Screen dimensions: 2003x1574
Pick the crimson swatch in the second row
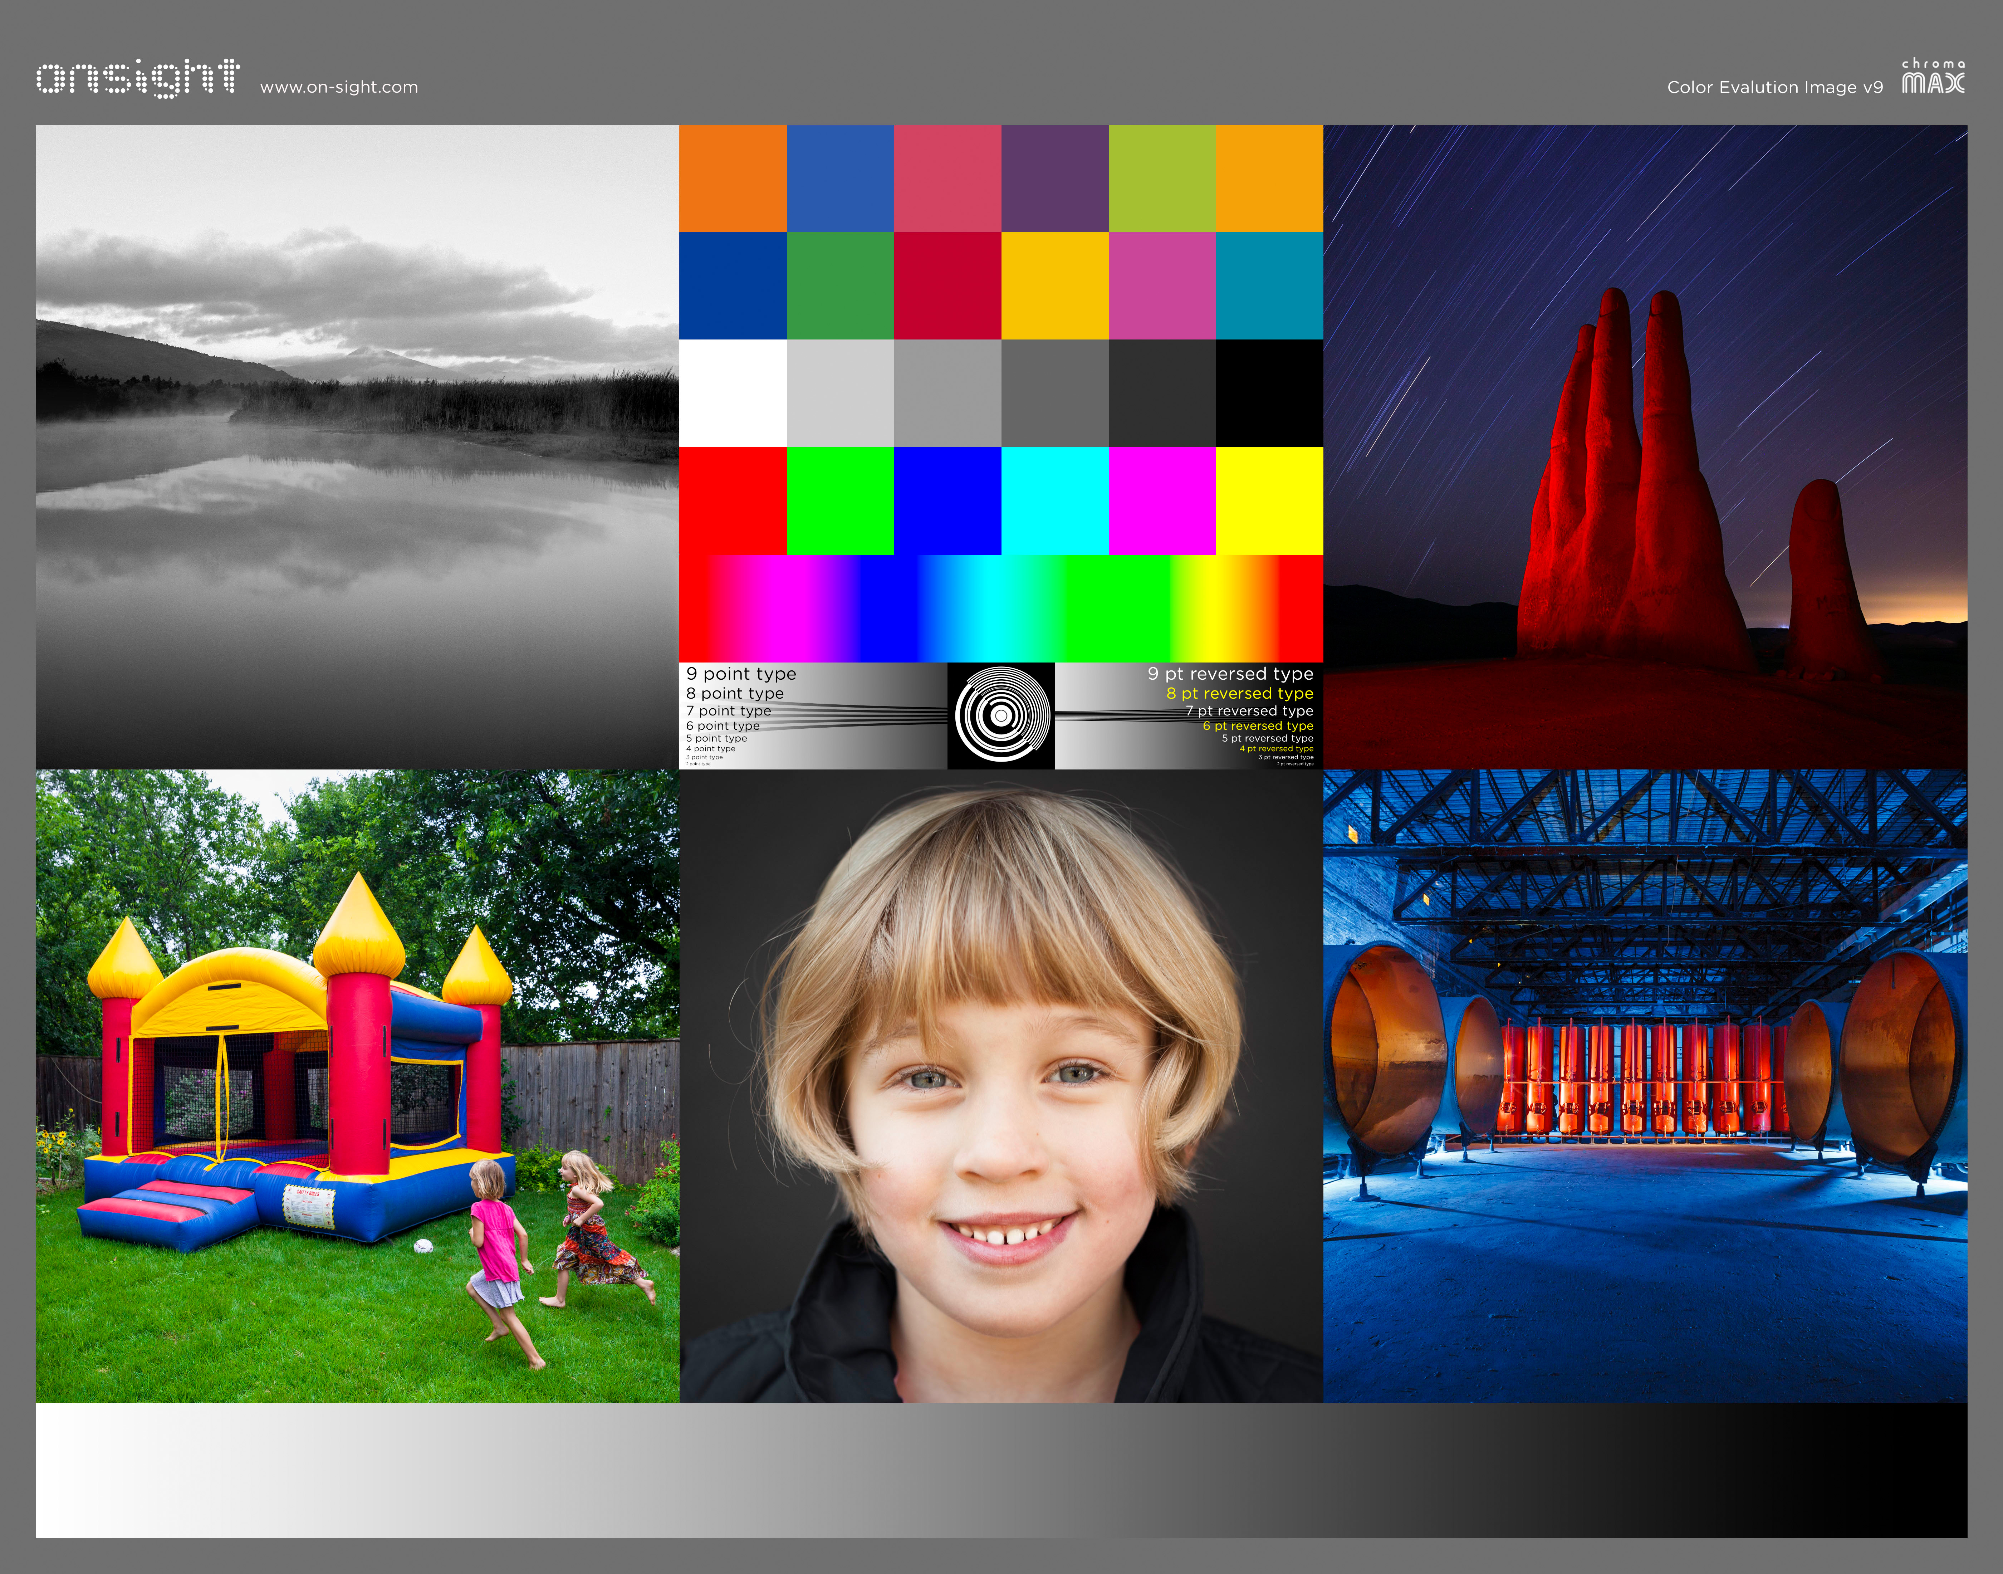click(948, 286)
